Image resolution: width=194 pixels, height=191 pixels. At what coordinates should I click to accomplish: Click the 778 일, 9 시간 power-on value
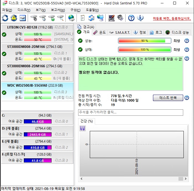tap(121, 96)
